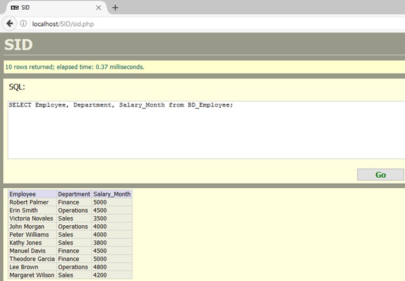Click salary 4000 in Peter Williams's row
405x281 pixels.
(x=112, y=234)
